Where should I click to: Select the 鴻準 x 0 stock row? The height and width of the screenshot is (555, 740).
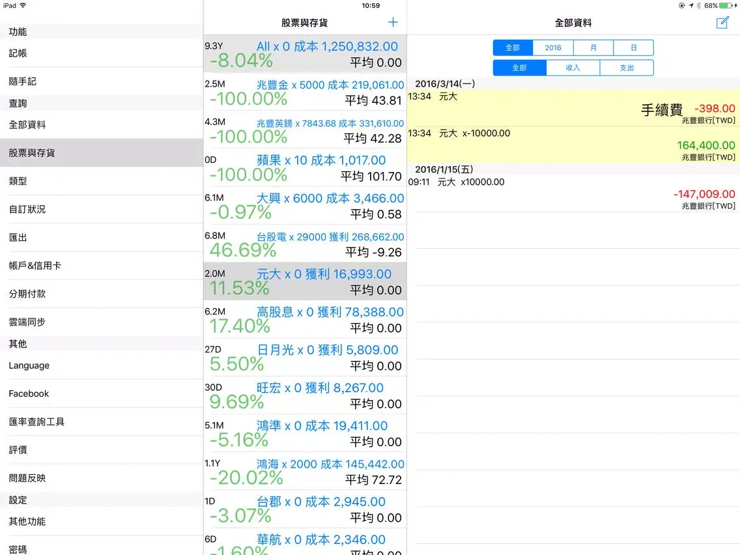click(x=305, y=433)
